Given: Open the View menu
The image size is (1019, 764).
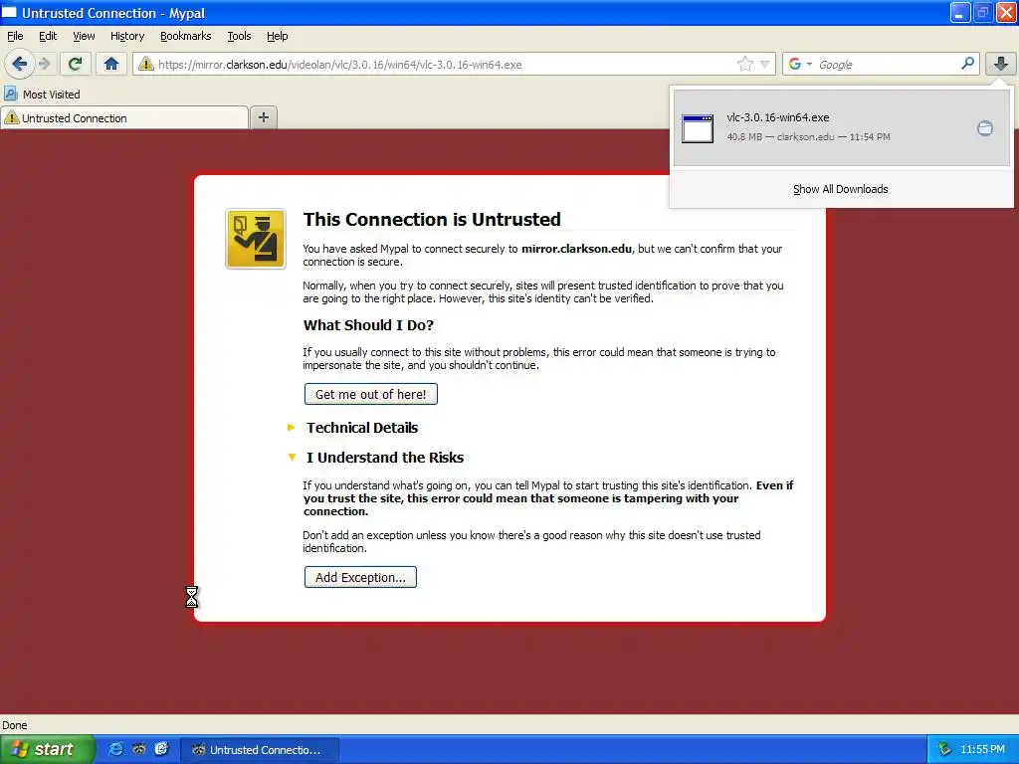Looking at the screenshot, I should [84, 36].
